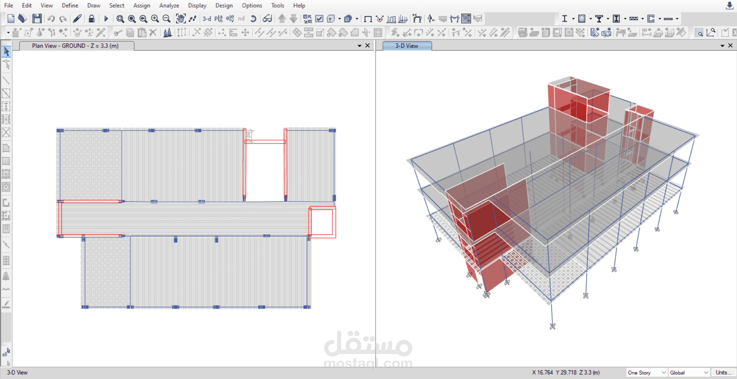Select the Draw Rectangular Floor/Wall tool
This screenshot has width=737, height=379.
[x=6, y=161]
